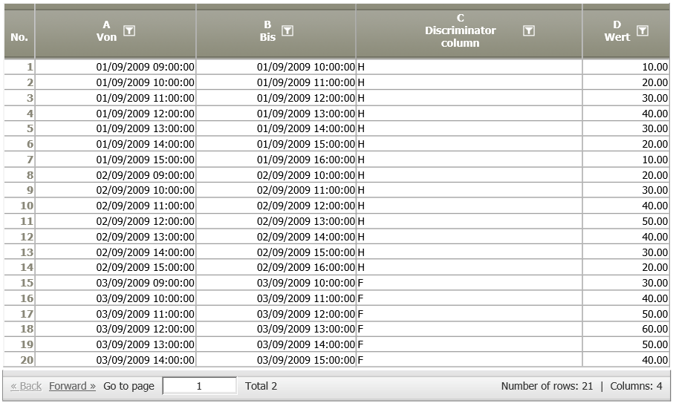The width and height of the screenshot is (676, 406).
Task: Select row number 1 in No. column
Action: point(19,67)
